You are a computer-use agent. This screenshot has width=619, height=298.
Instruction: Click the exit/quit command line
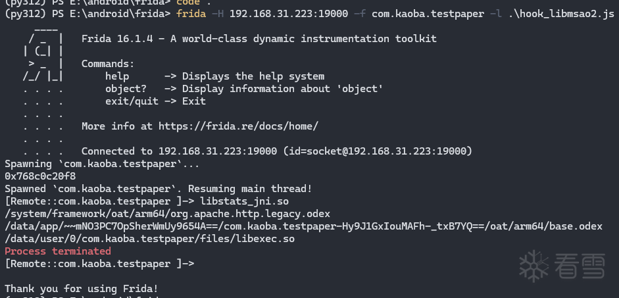click(155, 101)
